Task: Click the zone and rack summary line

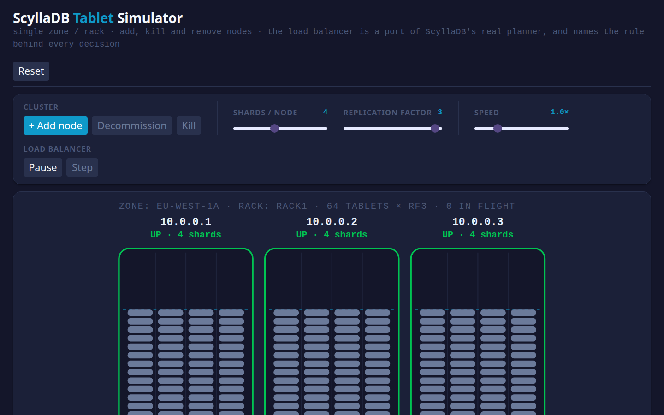Action: tap(317, 206)
